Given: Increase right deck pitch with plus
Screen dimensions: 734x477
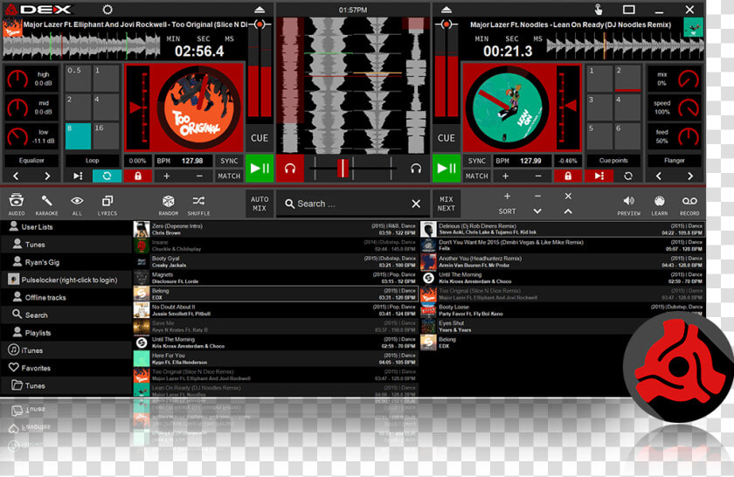Looking at the screenshot, I should click(505, 176).
